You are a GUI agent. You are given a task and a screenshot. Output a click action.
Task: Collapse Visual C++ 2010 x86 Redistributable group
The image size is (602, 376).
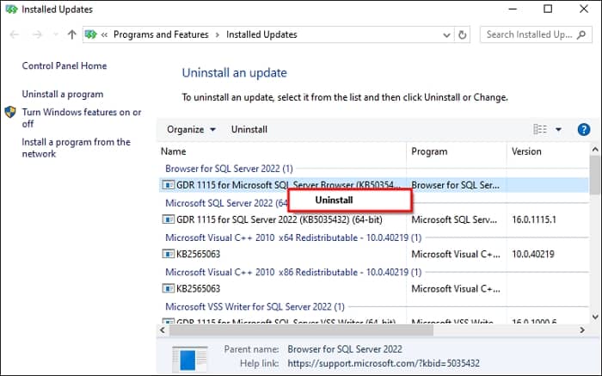tap(293, 272)
